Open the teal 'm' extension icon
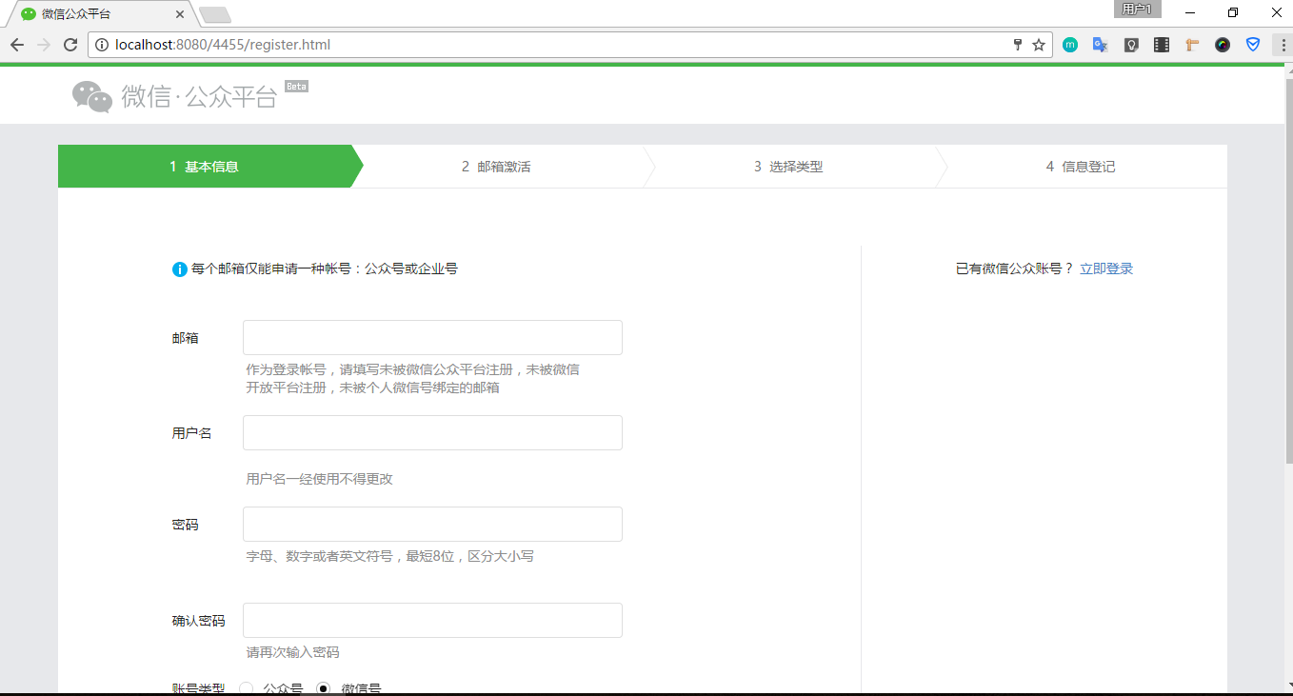 pyautogui.click(x=1070, y=45)
